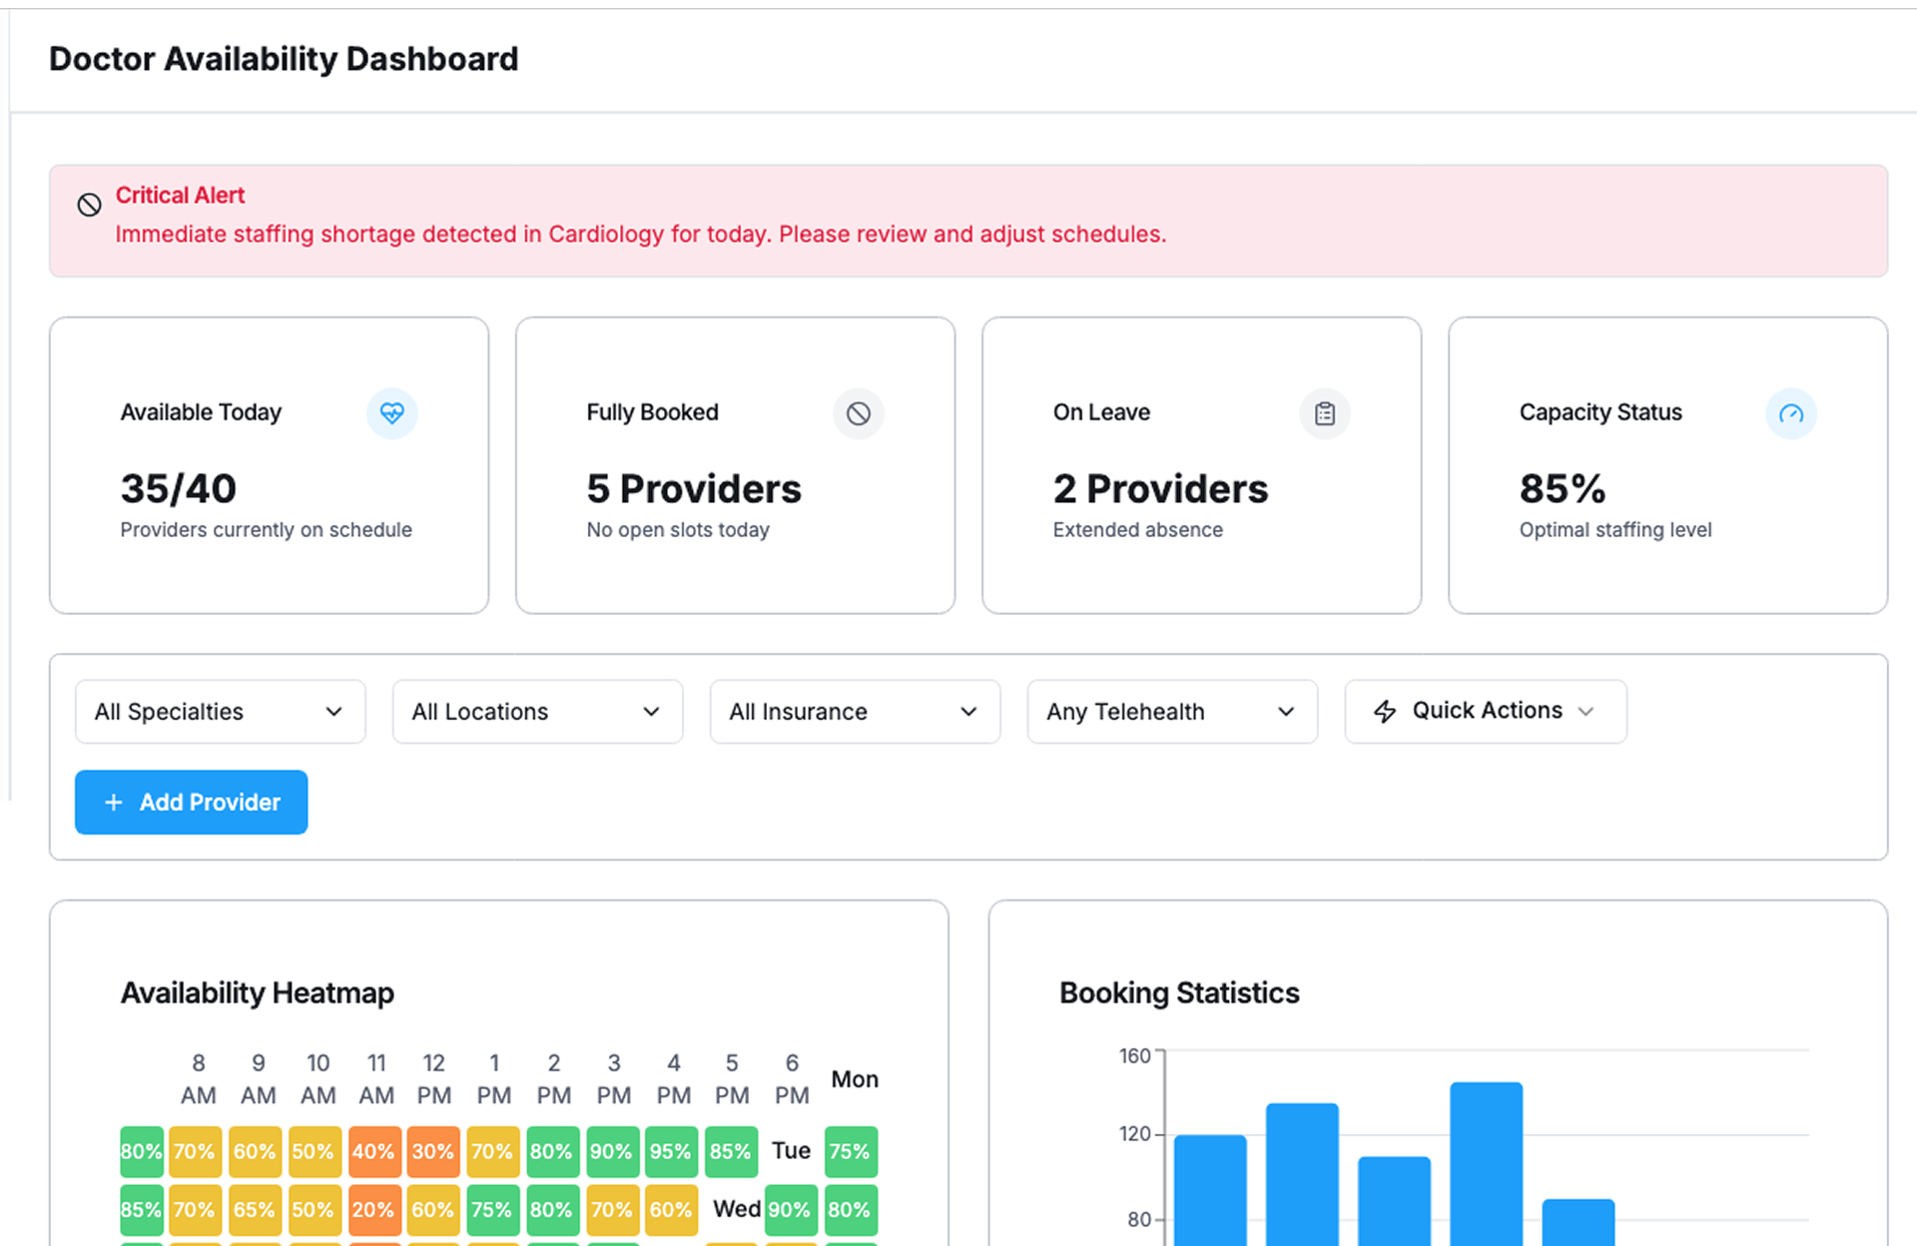Viewport: 1917px width, 1246px height.
Task: Open the All Insurance dropdown
Action: click(855, 711)
